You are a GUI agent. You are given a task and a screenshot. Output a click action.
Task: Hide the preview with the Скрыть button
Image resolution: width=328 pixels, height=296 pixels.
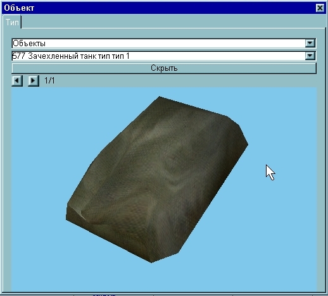click(x=164, y=68)
